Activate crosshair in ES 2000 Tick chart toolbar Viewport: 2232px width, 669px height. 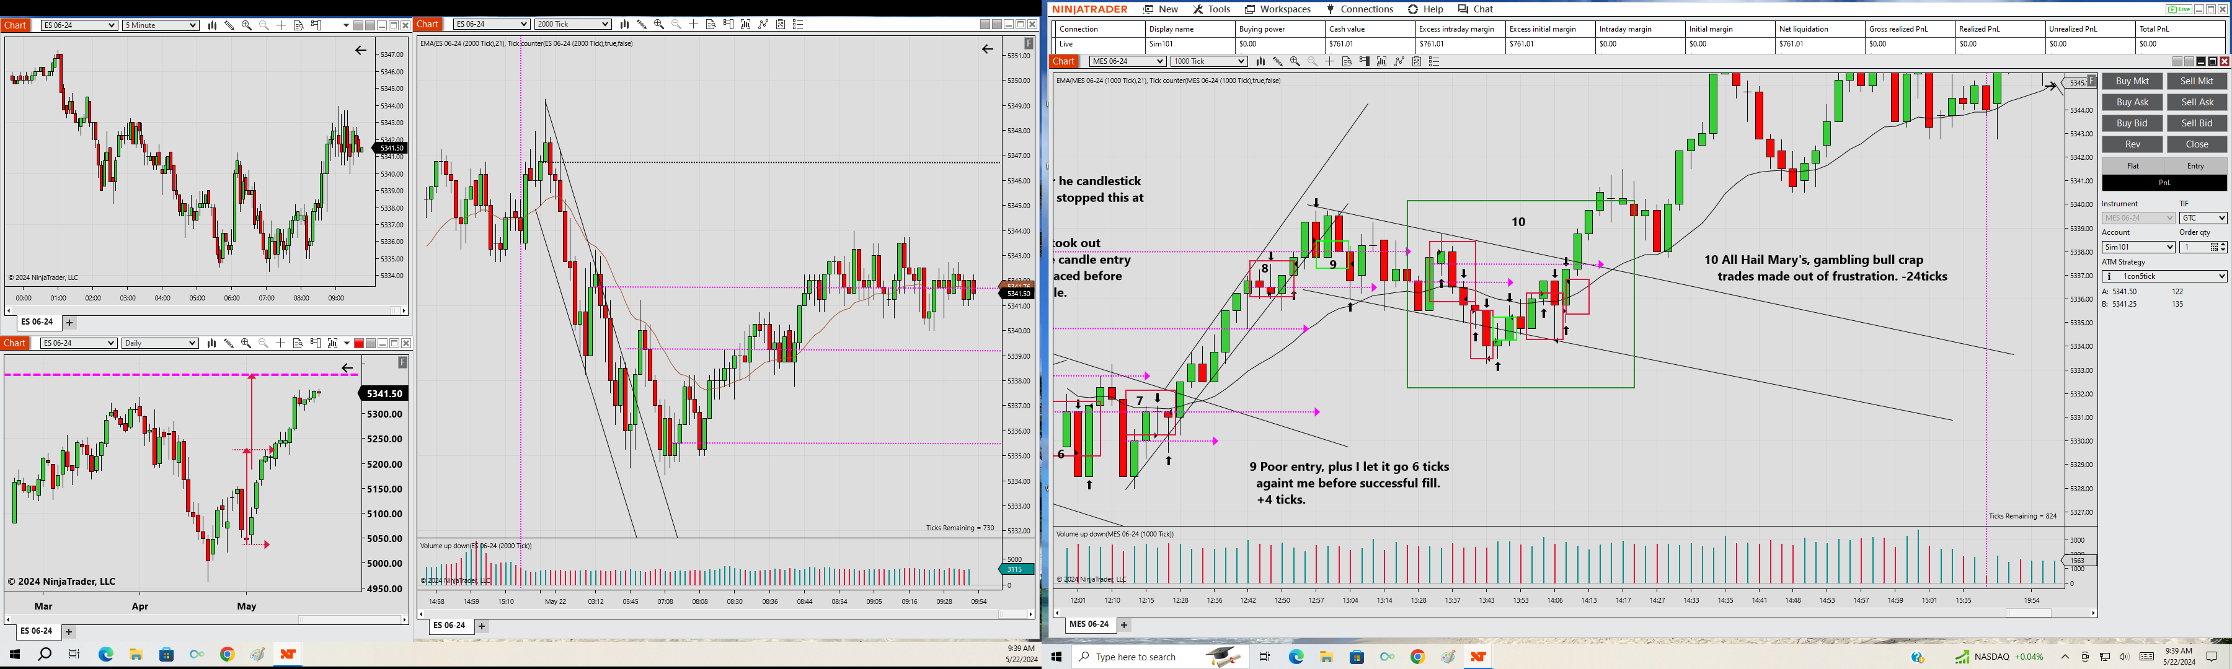[693, 24]
